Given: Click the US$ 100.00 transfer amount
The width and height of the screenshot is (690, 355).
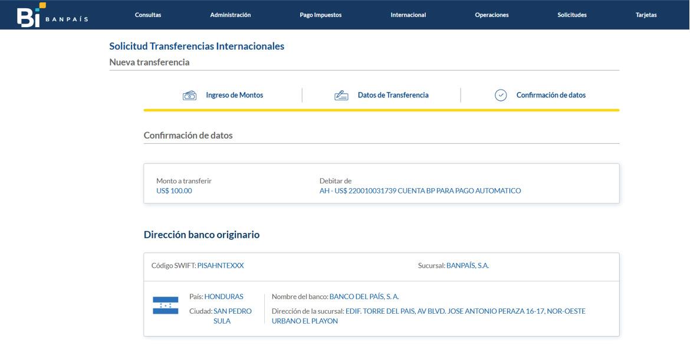Looking at the screenshot, I should click(174, 191).
